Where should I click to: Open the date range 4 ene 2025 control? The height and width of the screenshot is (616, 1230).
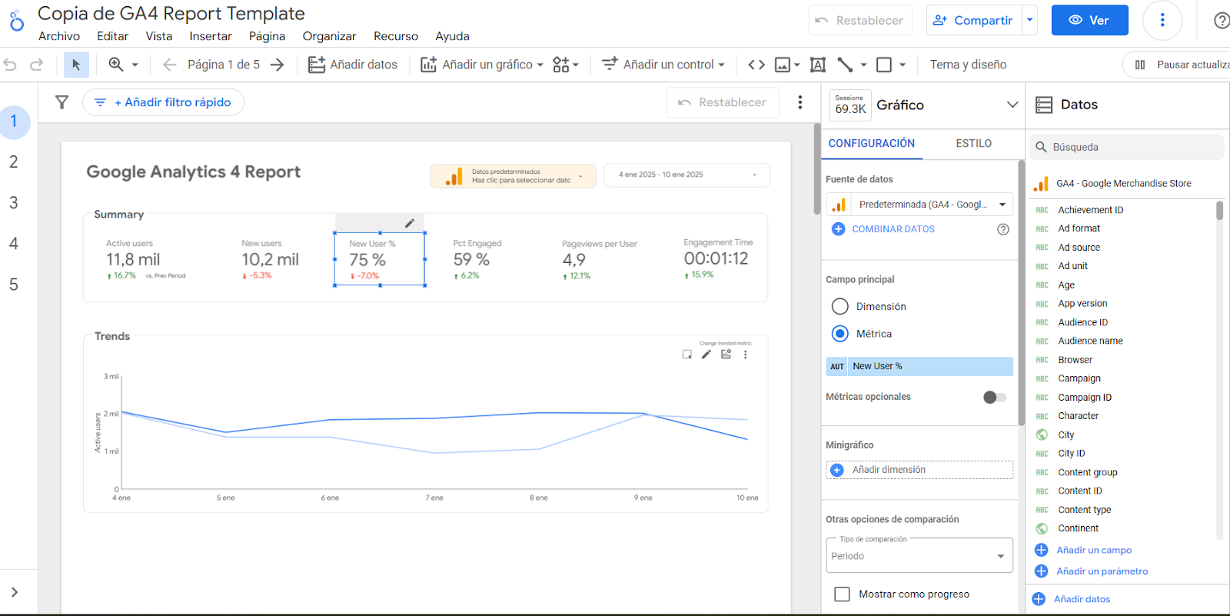tap(686, 175)
